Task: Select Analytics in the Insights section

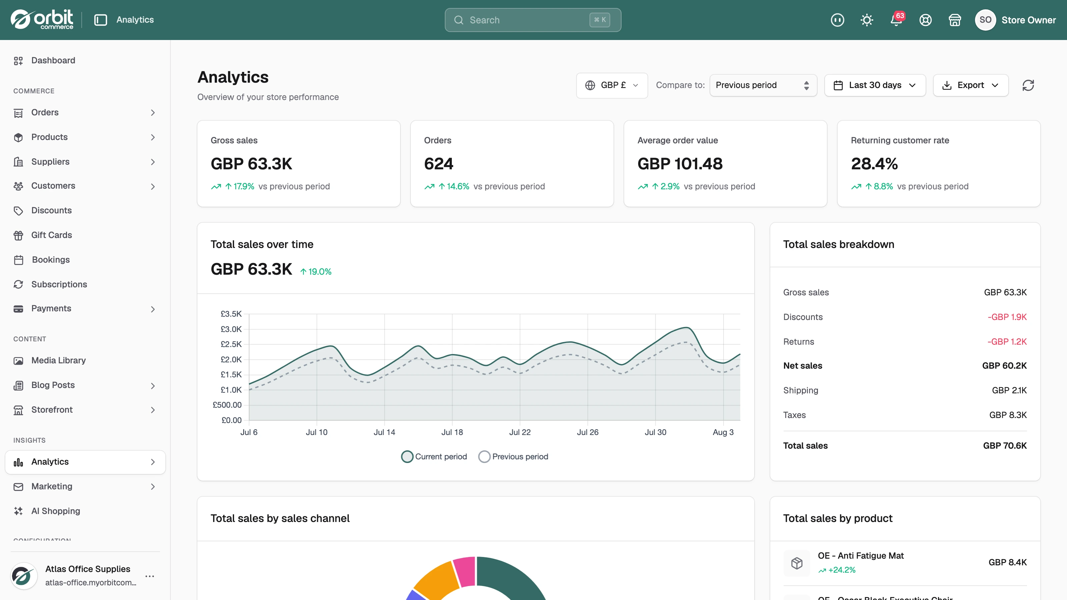Action: point(85,462)
